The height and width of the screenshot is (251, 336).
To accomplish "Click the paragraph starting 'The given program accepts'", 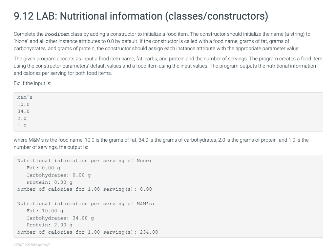I will pos(168,66).
